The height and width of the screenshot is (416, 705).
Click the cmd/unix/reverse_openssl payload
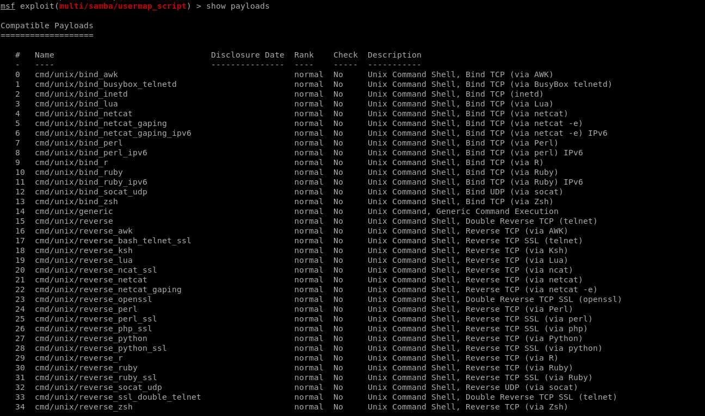[x=94, y=299]
